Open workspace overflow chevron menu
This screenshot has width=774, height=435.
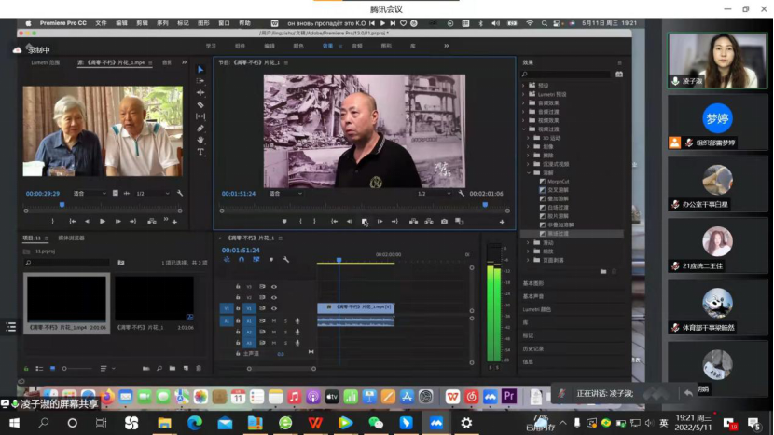click(447, 46)
